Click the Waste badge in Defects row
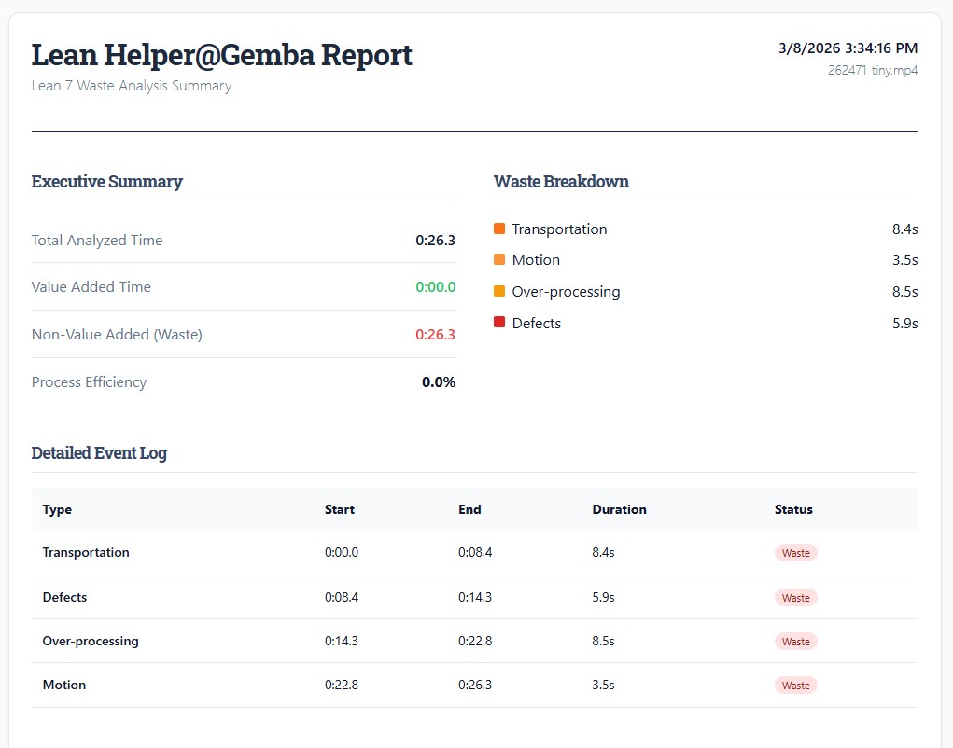Image resolution: width=953 pixels, height=748 pixels. pyautogui.click(x=795, y=597)
